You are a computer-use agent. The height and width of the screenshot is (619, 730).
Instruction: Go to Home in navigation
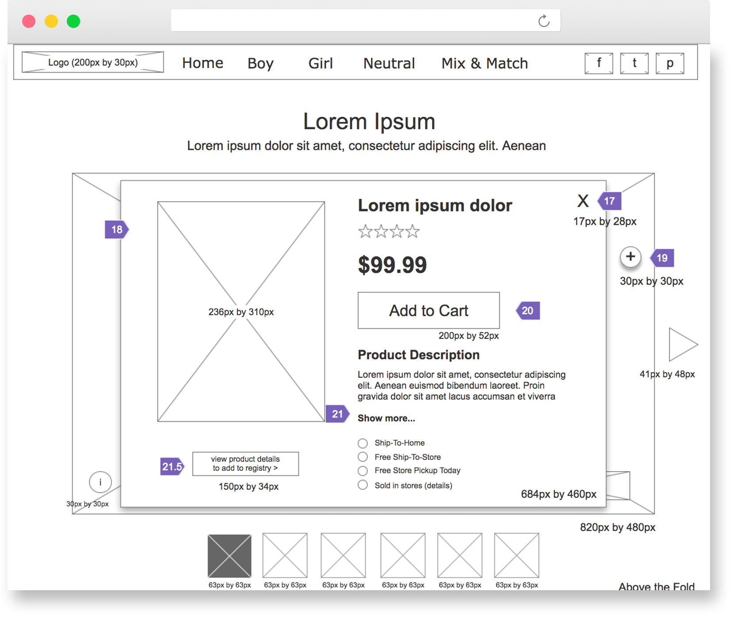[203, 63]
